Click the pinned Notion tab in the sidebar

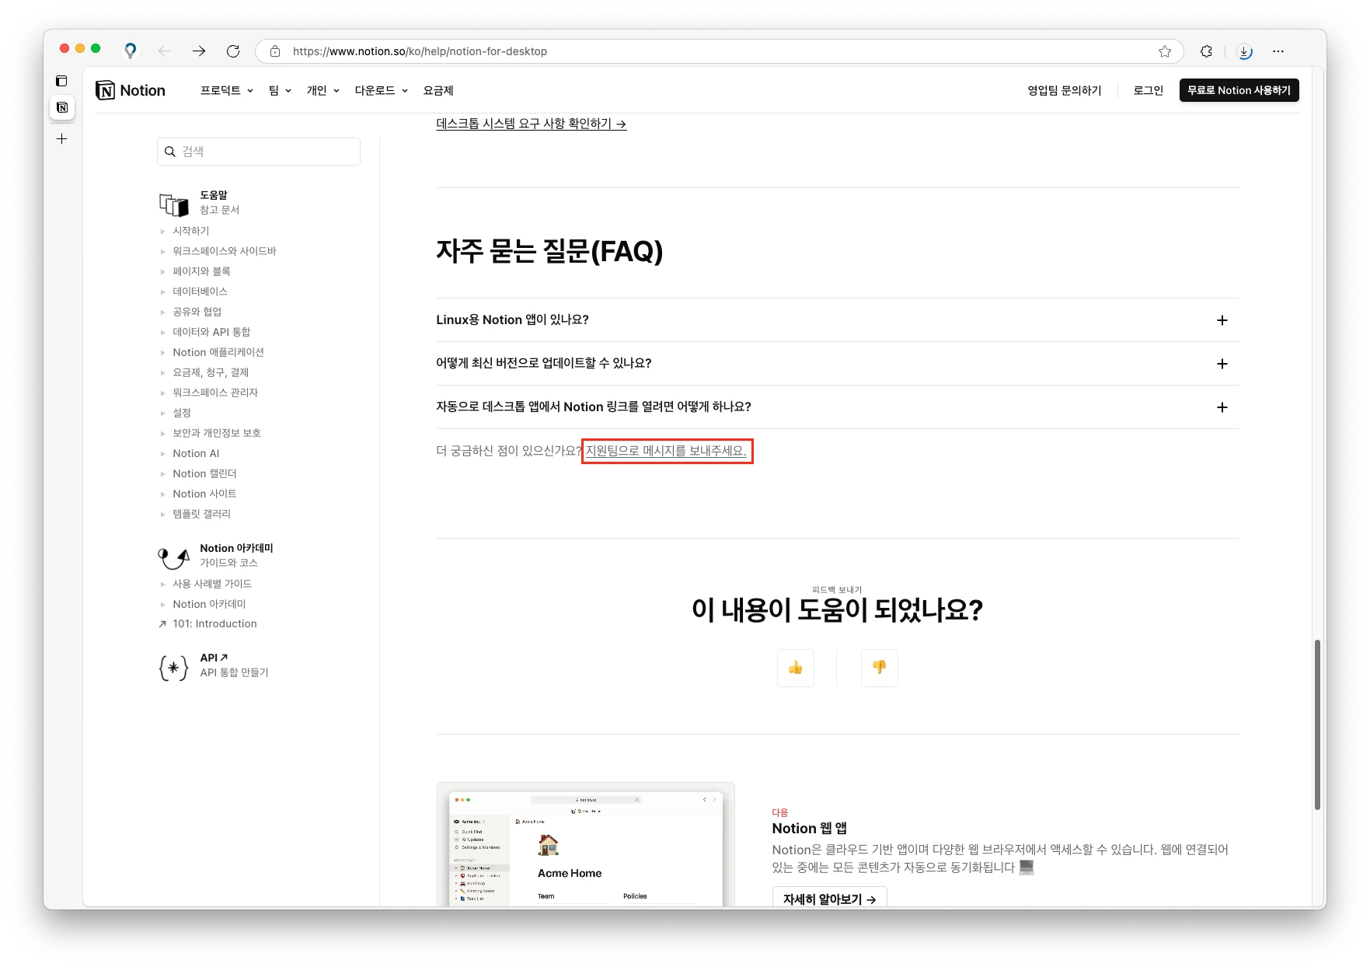(x=61, y=108)
